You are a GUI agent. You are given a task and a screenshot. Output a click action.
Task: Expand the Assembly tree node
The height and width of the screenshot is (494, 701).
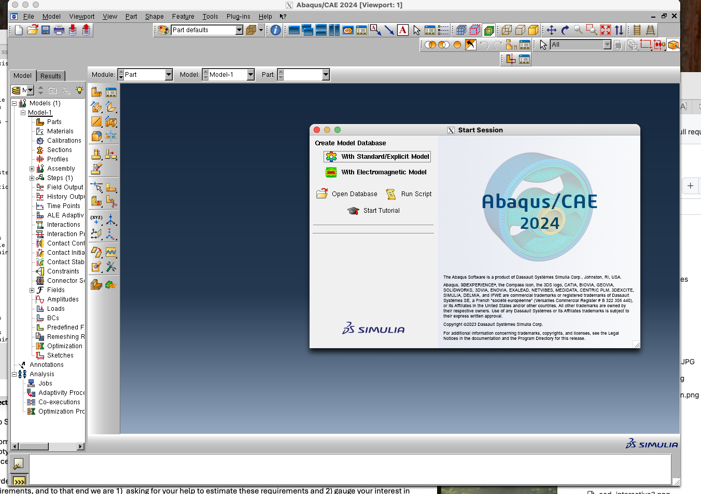click(x=32, y=169)
